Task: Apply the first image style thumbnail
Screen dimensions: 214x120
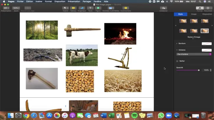Action: (183, 21)
